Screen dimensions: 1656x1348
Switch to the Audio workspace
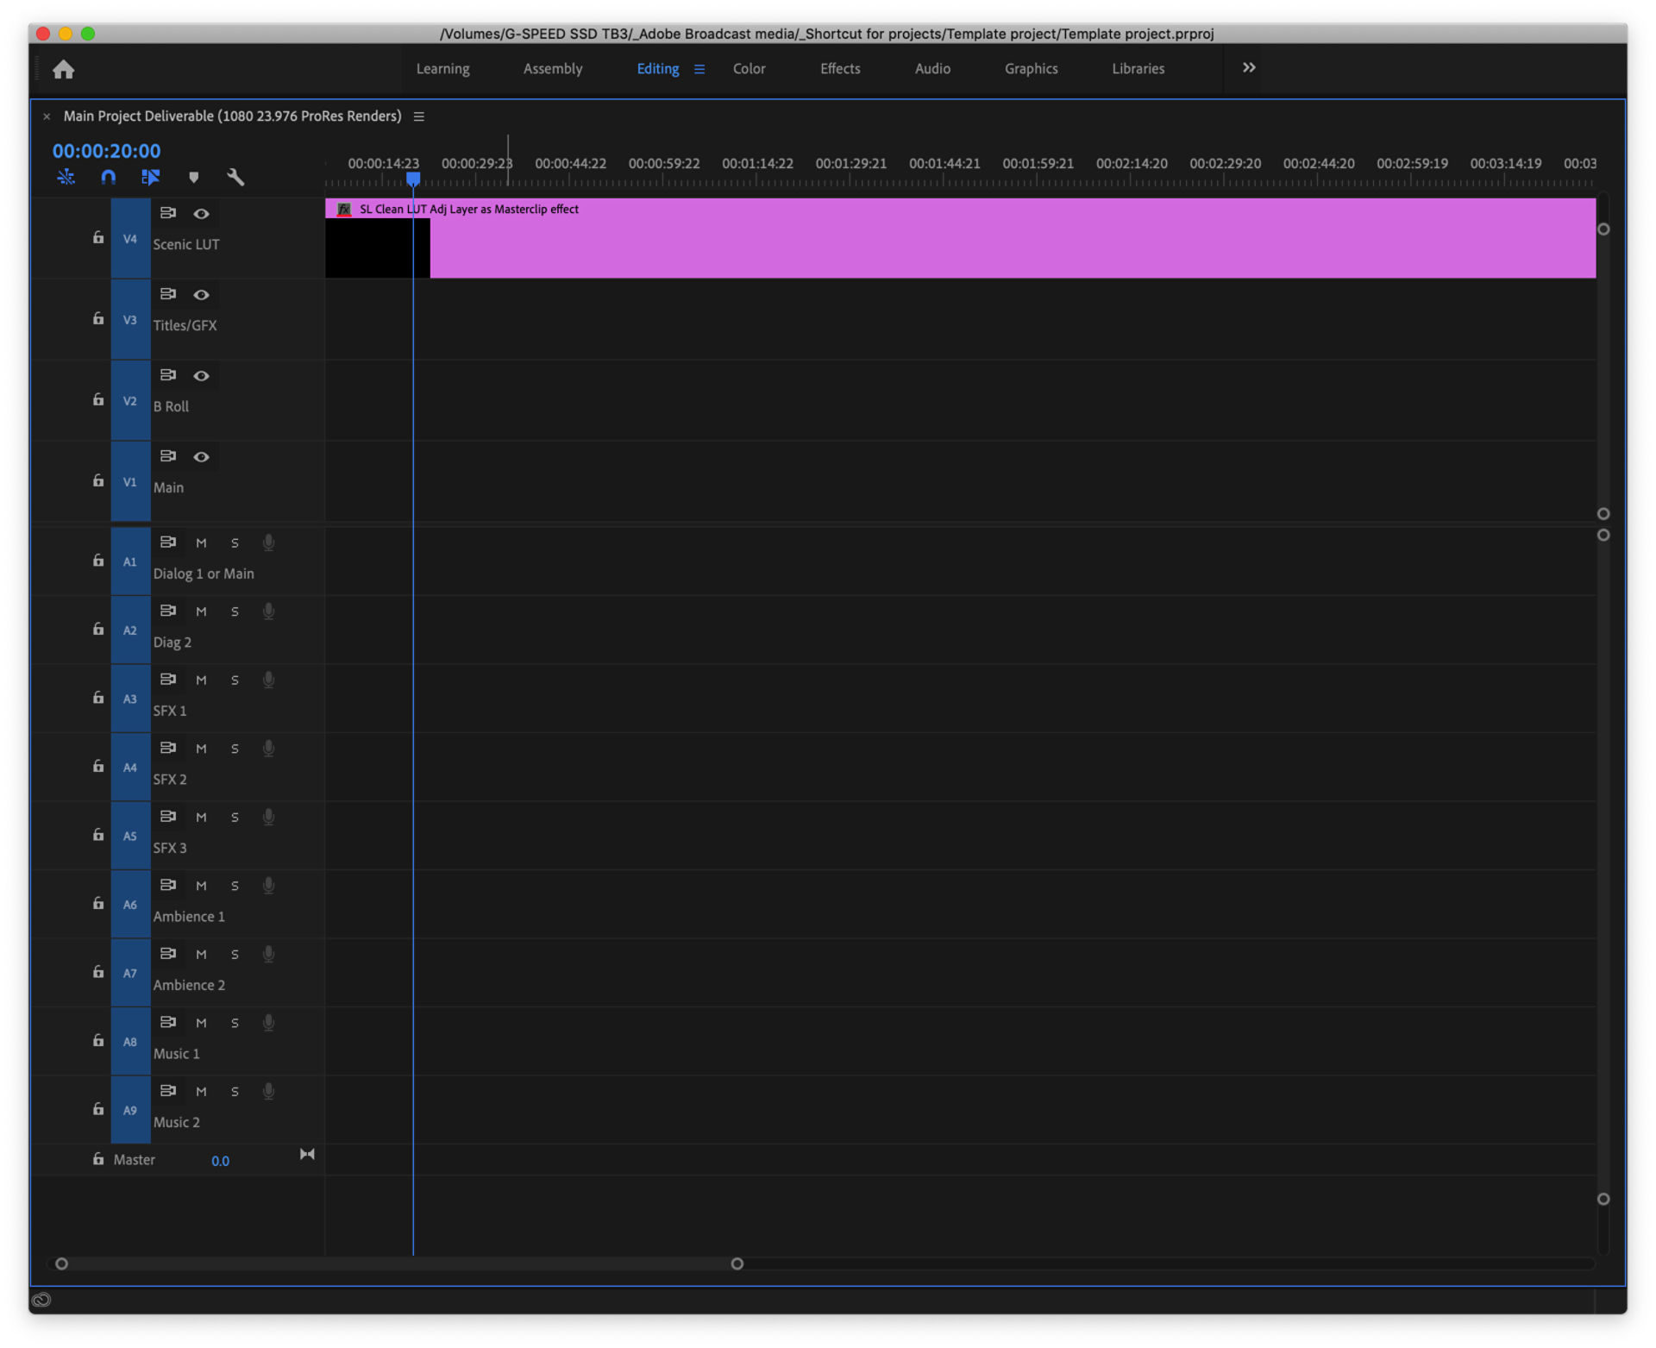[932, 69]
